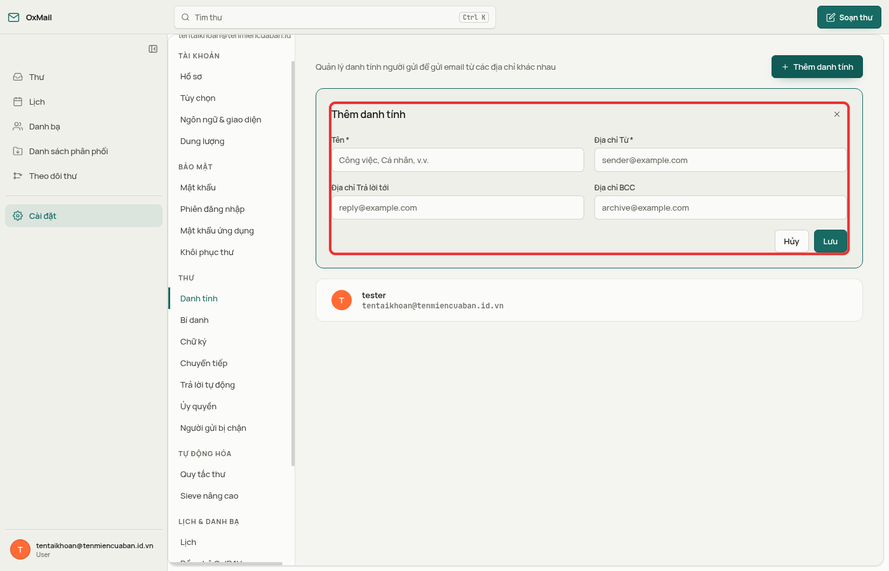889x571 pixels.
Task: Open Khôi phục thư settings
Action: coord(230,252)
